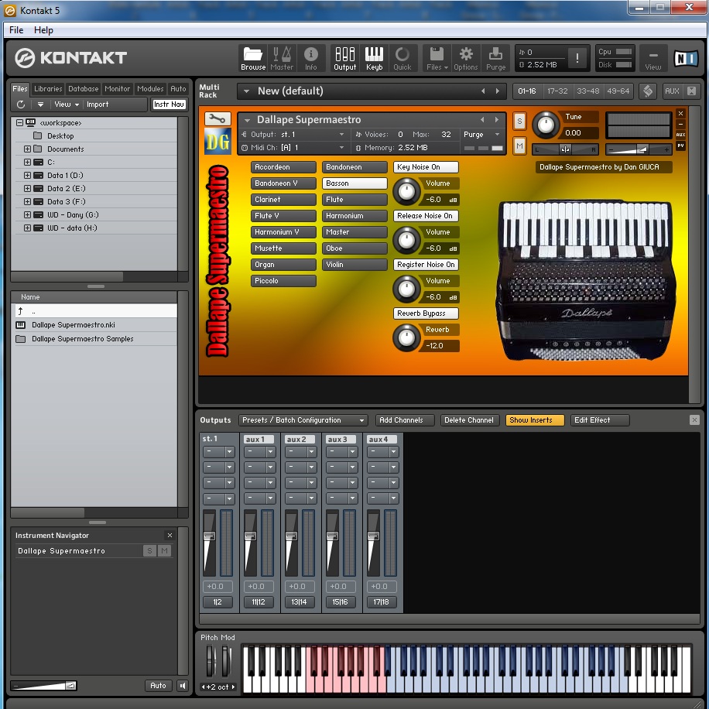Select previous multi preset arrow
The image size is (709, 709).
click(483, 91)
